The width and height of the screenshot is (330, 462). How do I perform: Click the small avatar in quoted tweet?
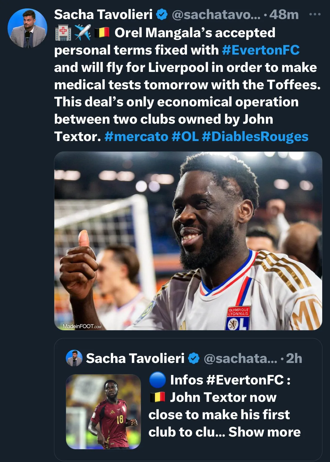click(74, 358)
